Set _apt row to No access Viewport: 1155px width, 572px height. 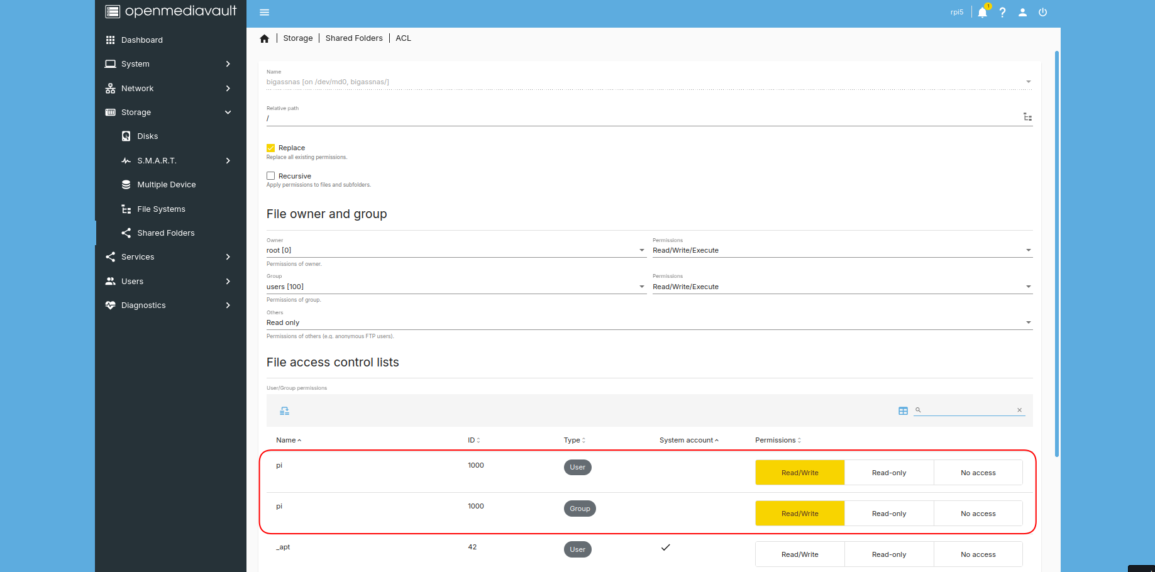(x=978, y=554)
